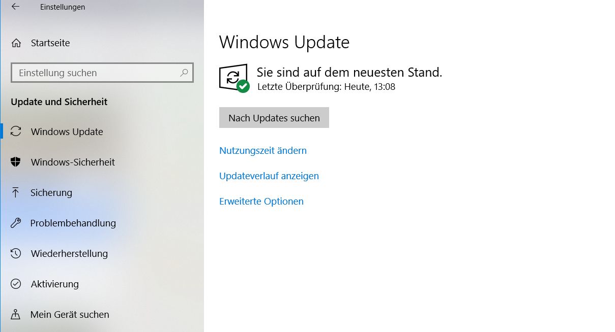Viewport: 615px width, 332px height.
Task: Click the magnifier icon in search box
Action: pos(184,73)
